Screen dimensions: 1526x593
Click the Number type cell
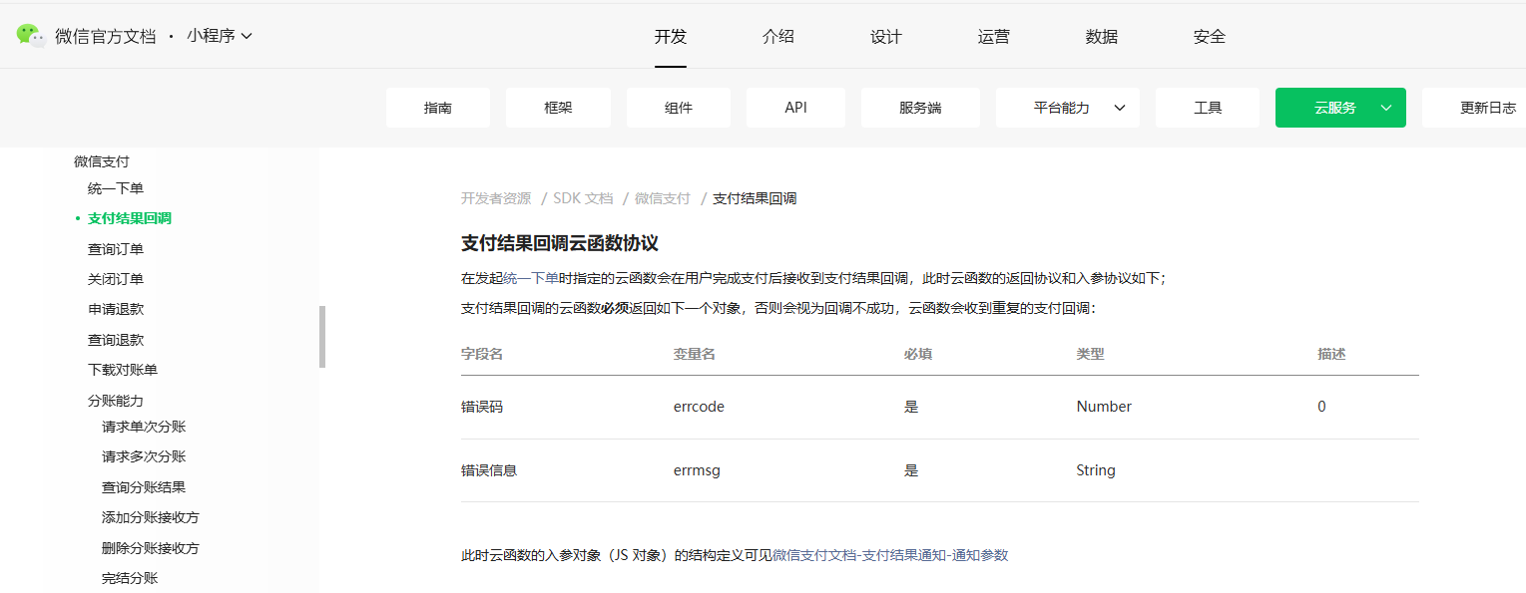[1104, 407]
